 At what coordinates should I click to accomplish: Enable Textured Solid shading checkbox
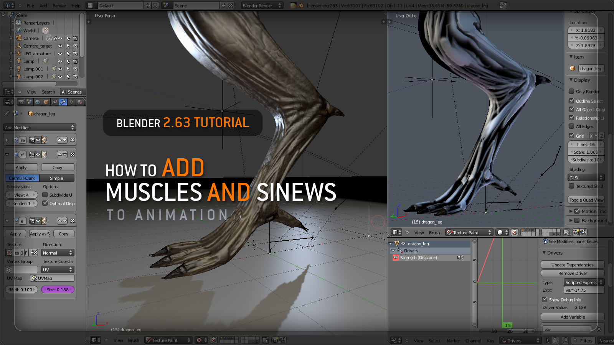[571, 186]
